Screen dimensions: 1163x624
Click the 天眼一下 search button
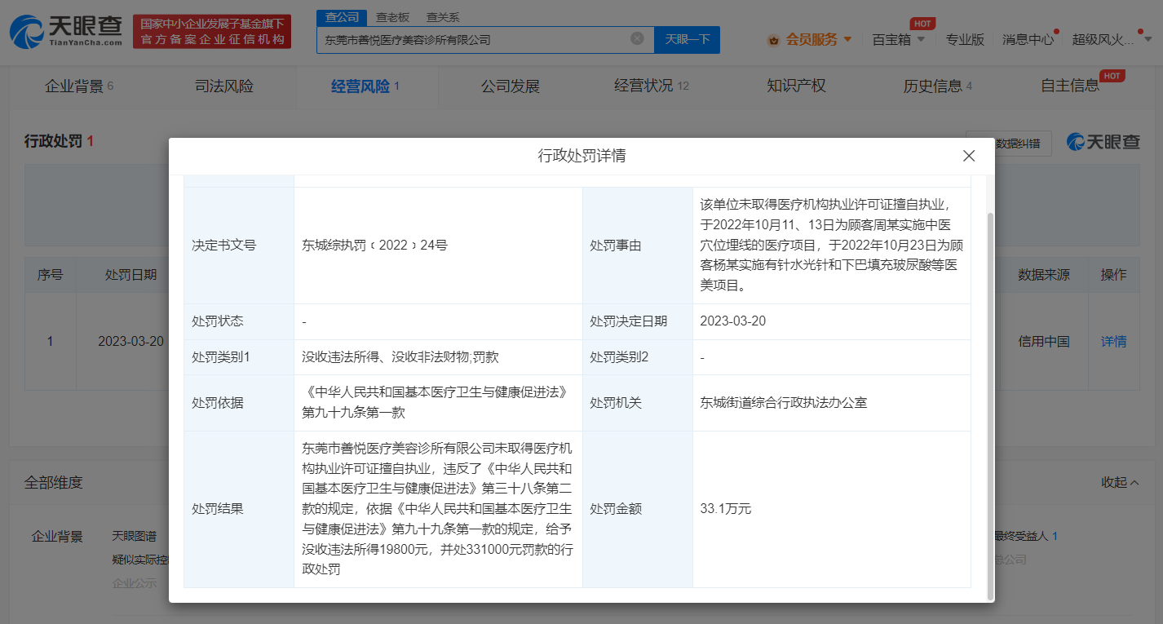point(688,39)
